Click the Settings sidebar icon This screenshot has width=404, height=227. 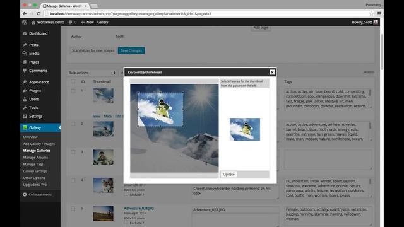25,116
